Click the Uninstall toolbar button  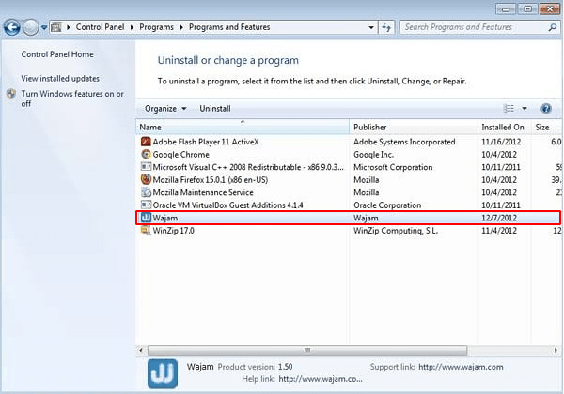[x=215, y=109]
